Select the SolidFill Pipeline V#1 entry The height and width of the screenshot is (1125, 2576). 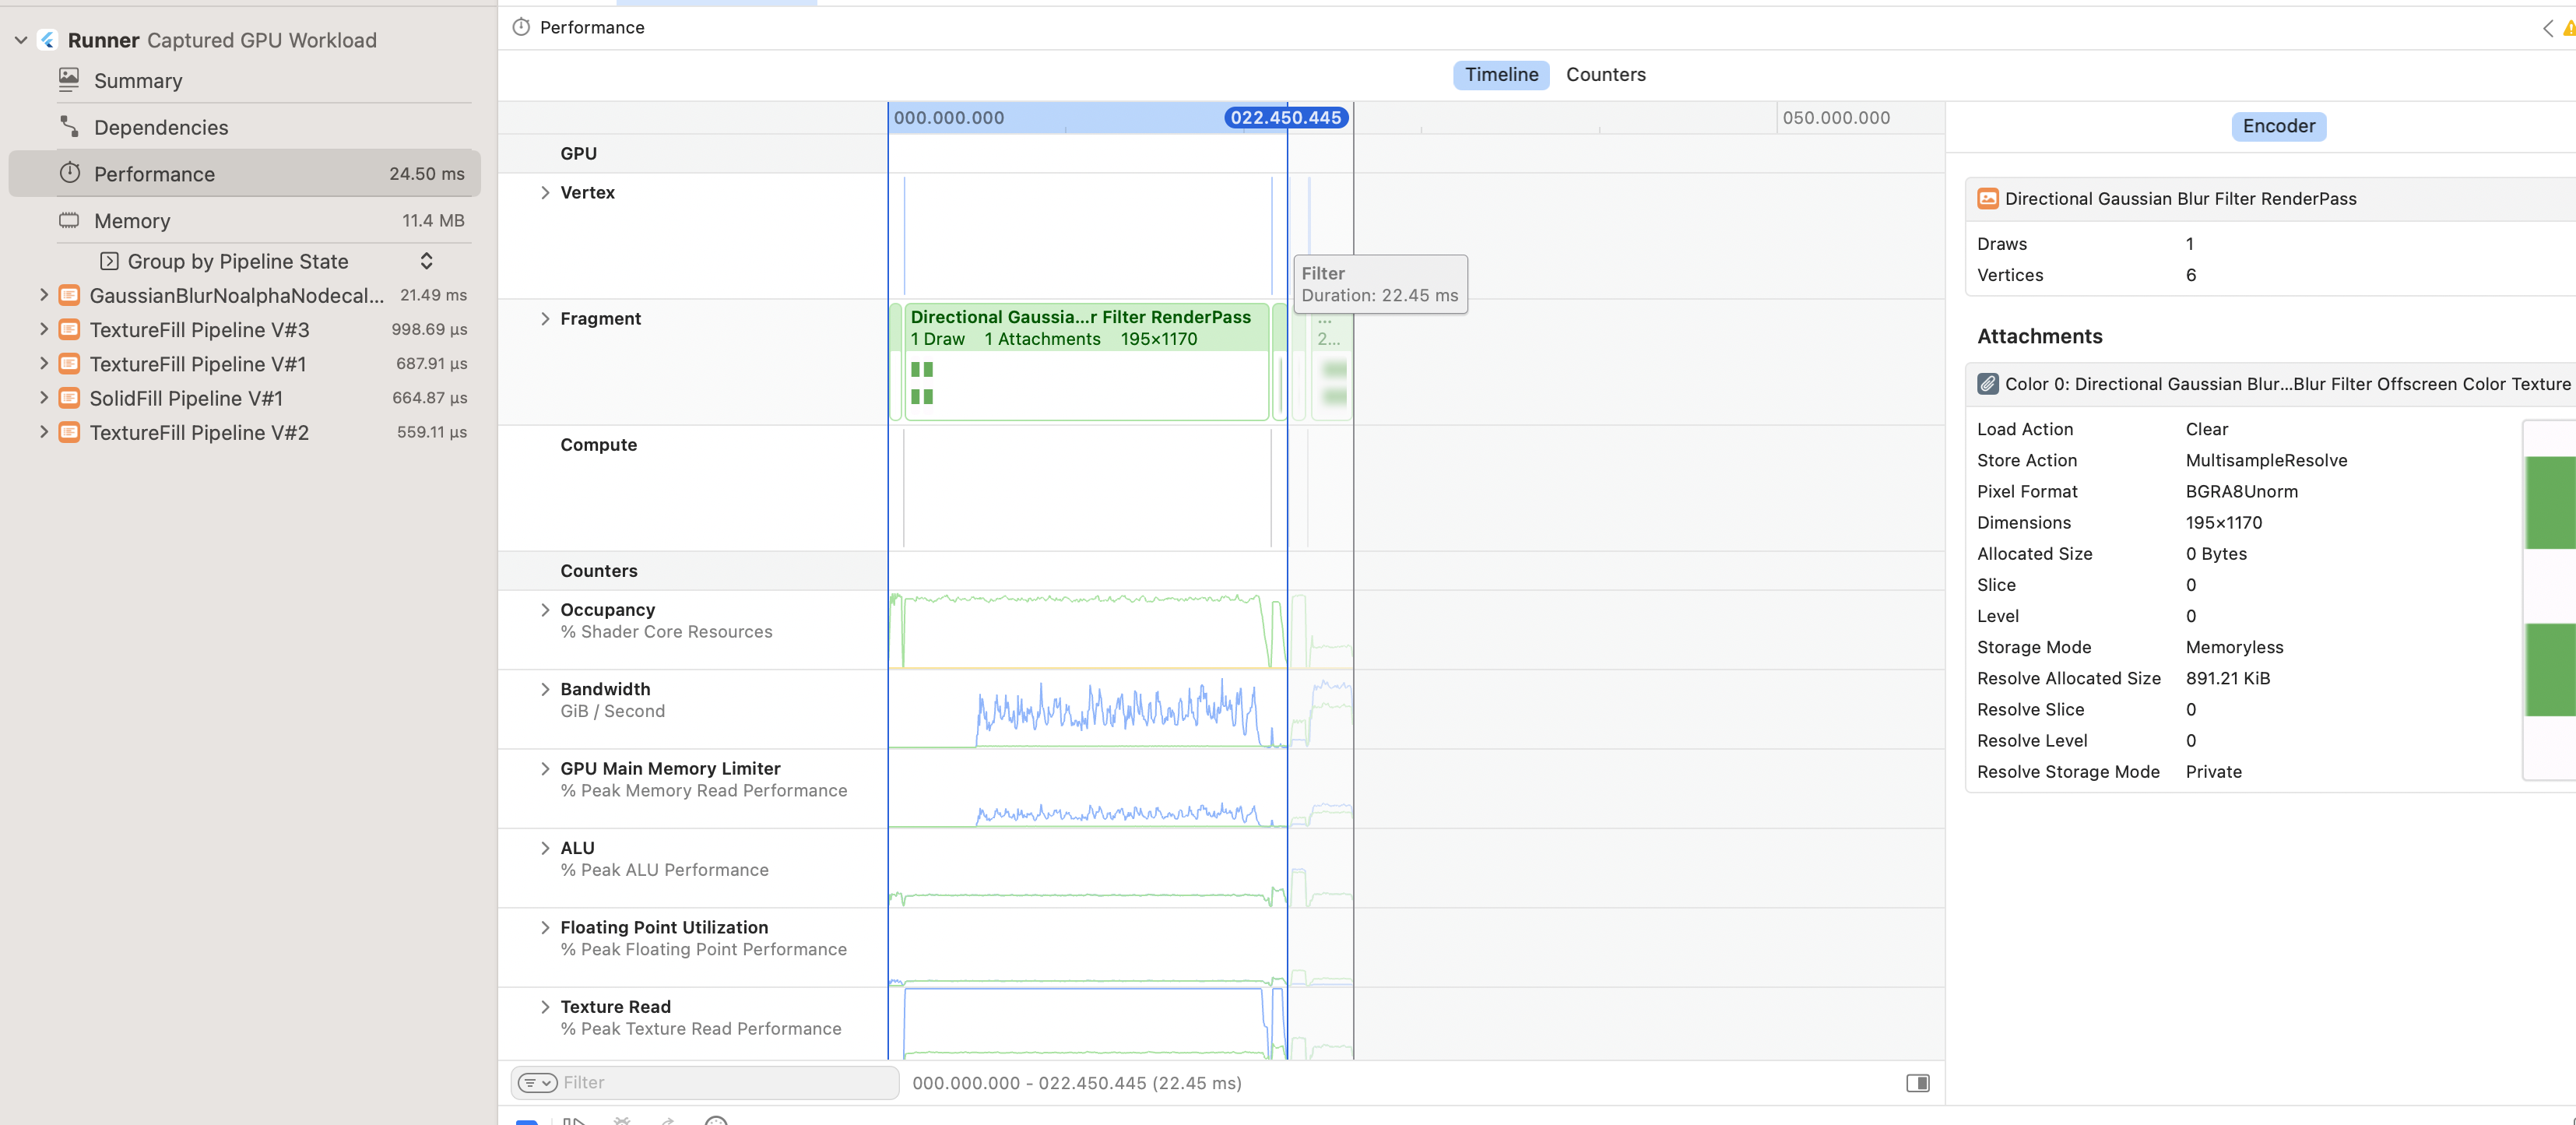pos(186,397)
